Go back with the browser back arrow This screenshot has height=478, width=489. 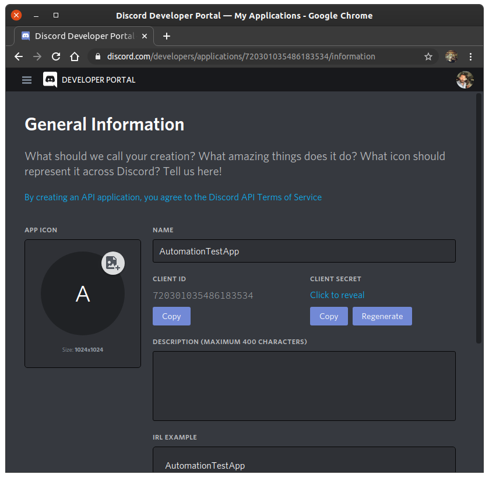[x=19, y=56]
